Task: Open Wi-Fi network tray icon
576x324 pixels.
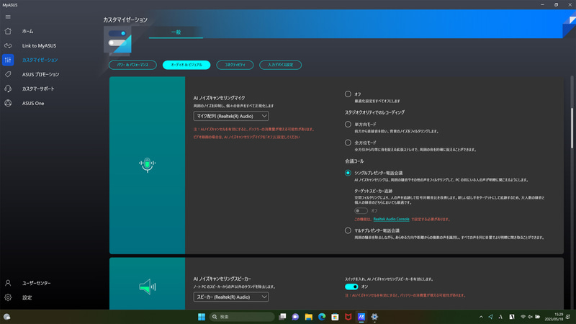Action: point(523,317)
